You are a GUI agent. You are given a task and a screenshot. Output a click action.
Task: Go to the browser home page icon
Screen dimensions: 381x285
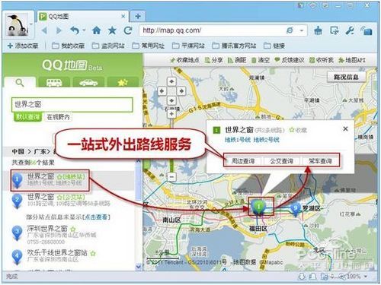[x=97, y=30]
